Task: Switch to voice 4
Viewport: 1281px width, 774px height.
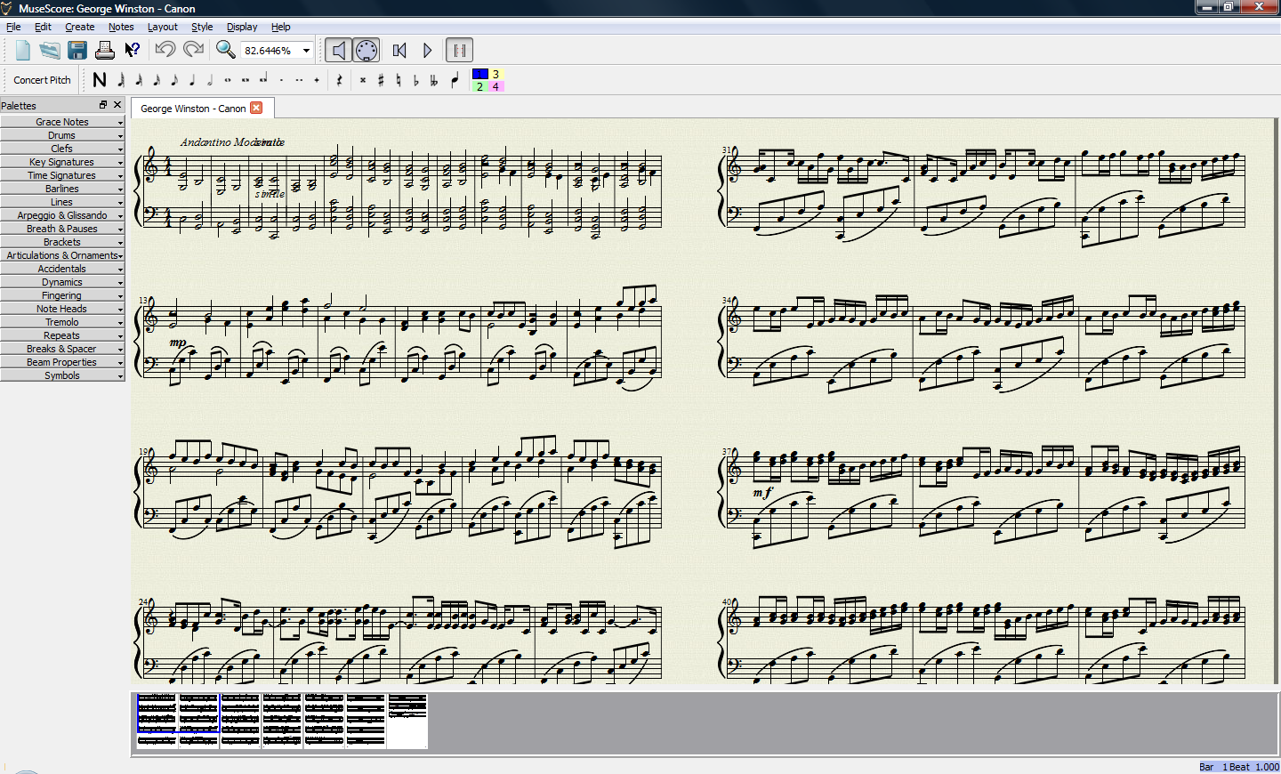Action: coord(495,86)
